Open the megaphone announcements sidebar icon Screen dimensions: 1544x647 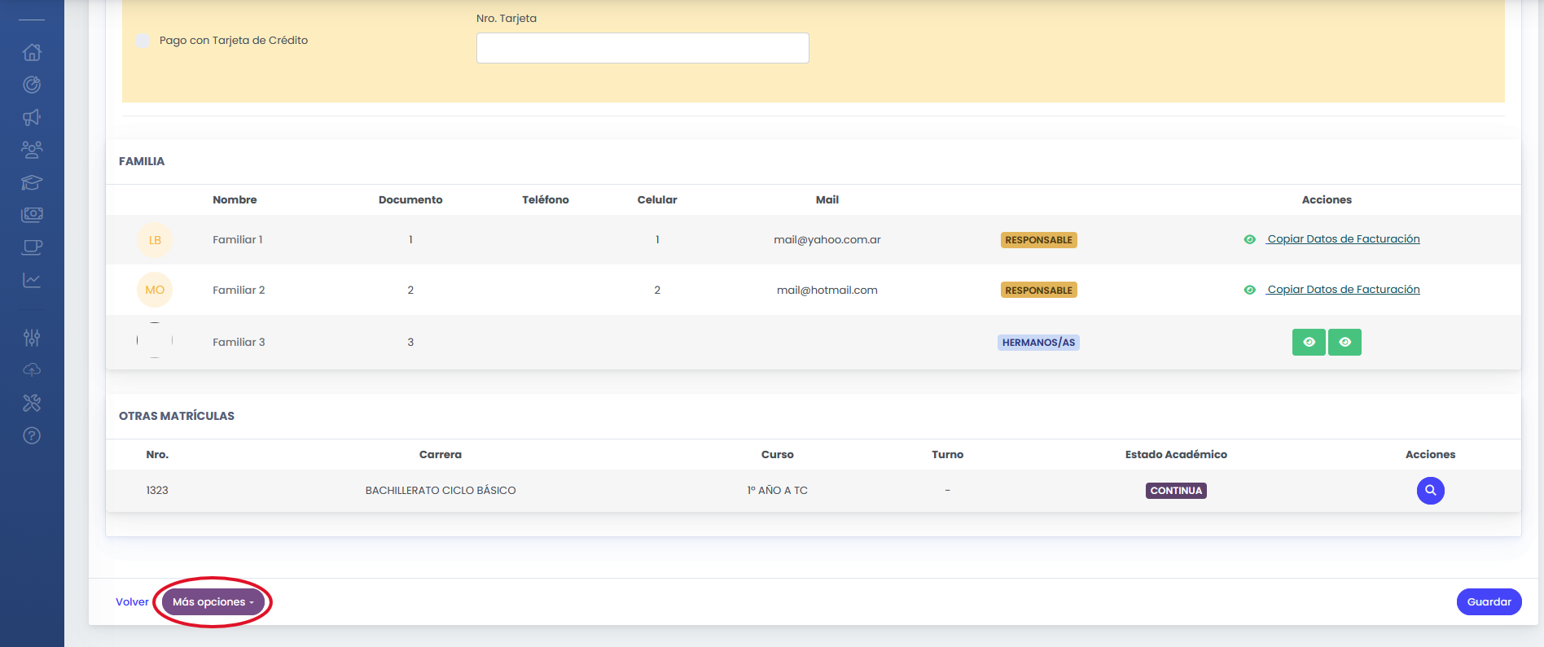tap(32, 117)
